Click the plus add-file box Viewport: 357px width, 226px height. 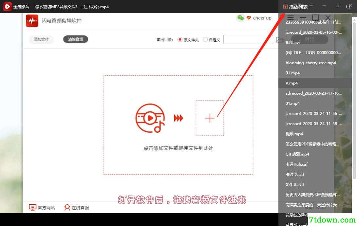point(210,118)
